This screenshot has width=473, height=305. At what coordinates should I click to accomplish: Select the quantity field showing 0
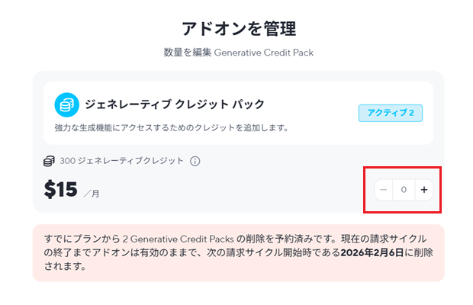pos(404,189)
